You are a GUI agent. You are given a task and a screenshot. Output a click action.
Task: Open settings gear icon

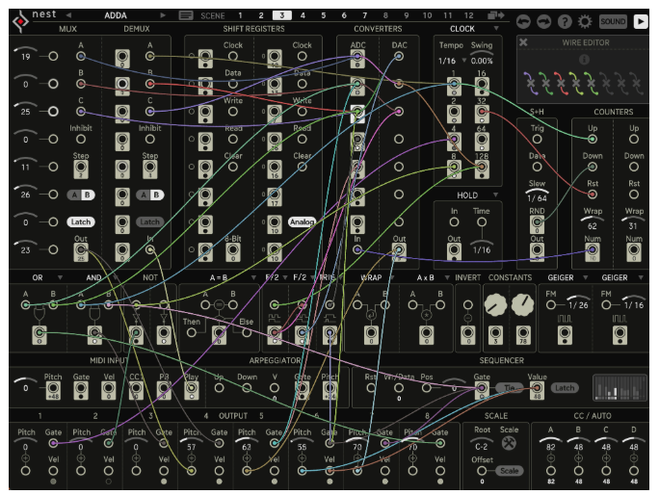(x=585, y=21)
